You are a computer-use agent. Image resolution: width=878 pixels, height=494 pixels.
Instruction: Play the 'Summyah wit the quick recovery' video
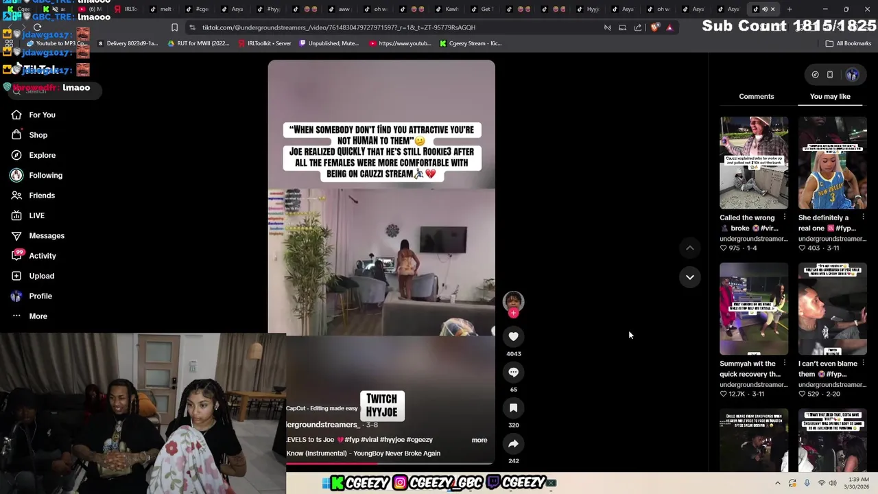pyautogui.click(x=754, y=309)
